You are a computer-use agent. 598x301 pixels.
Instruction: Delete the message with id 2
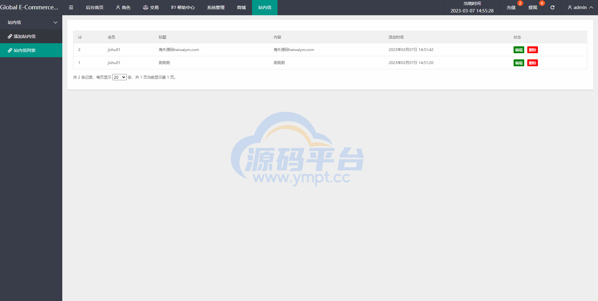(x=533, y=50)
